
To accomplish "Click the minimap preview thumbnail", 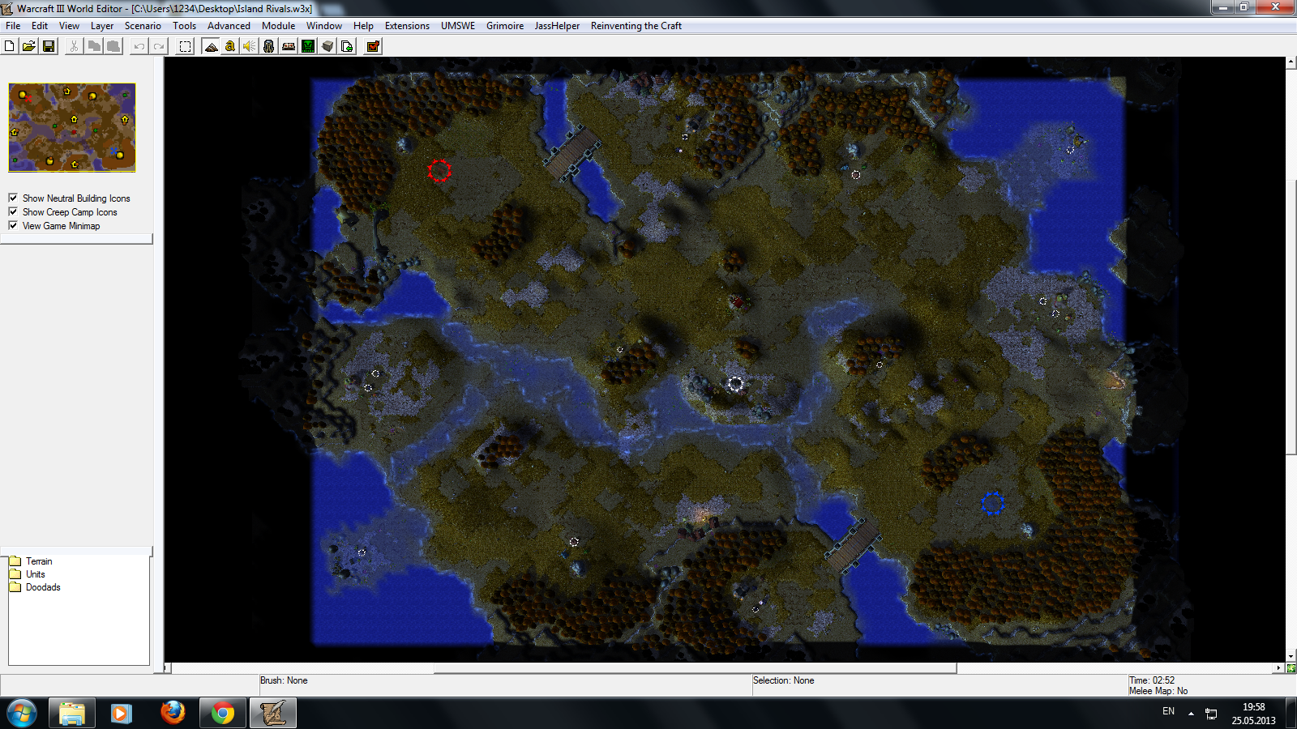I will pos(72,127).
